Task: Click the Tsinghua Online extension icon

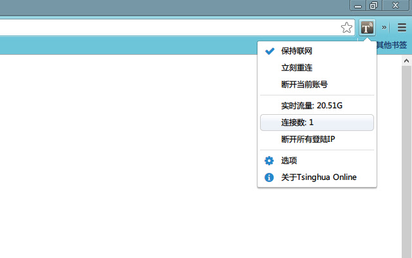Action: [367, 27]
